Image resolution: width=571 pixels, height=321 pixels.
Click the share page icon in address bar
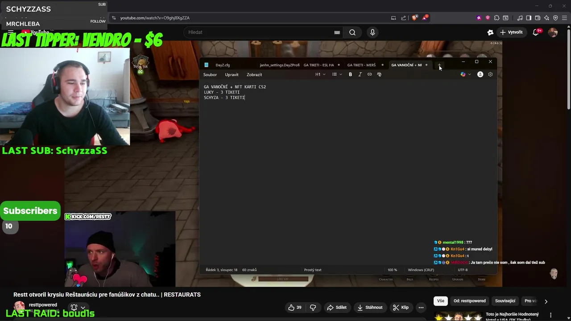pos(404,18)
